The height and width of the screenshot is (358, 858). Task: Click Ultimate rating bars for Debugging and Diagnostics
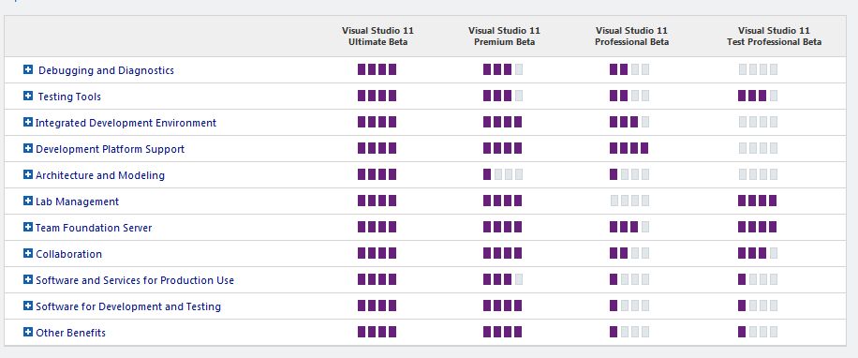[x=377, y=69]
